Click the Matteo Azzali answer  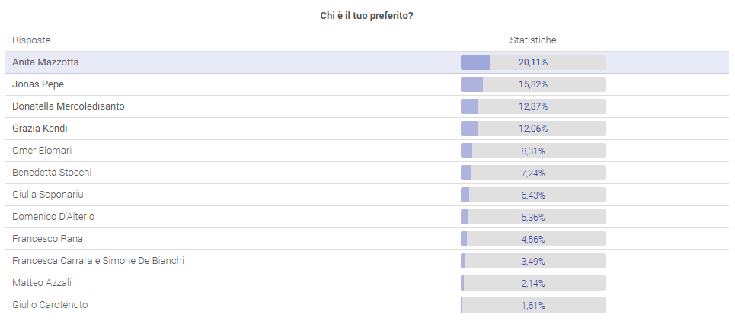pyautogui.click(x=42, y=283)
